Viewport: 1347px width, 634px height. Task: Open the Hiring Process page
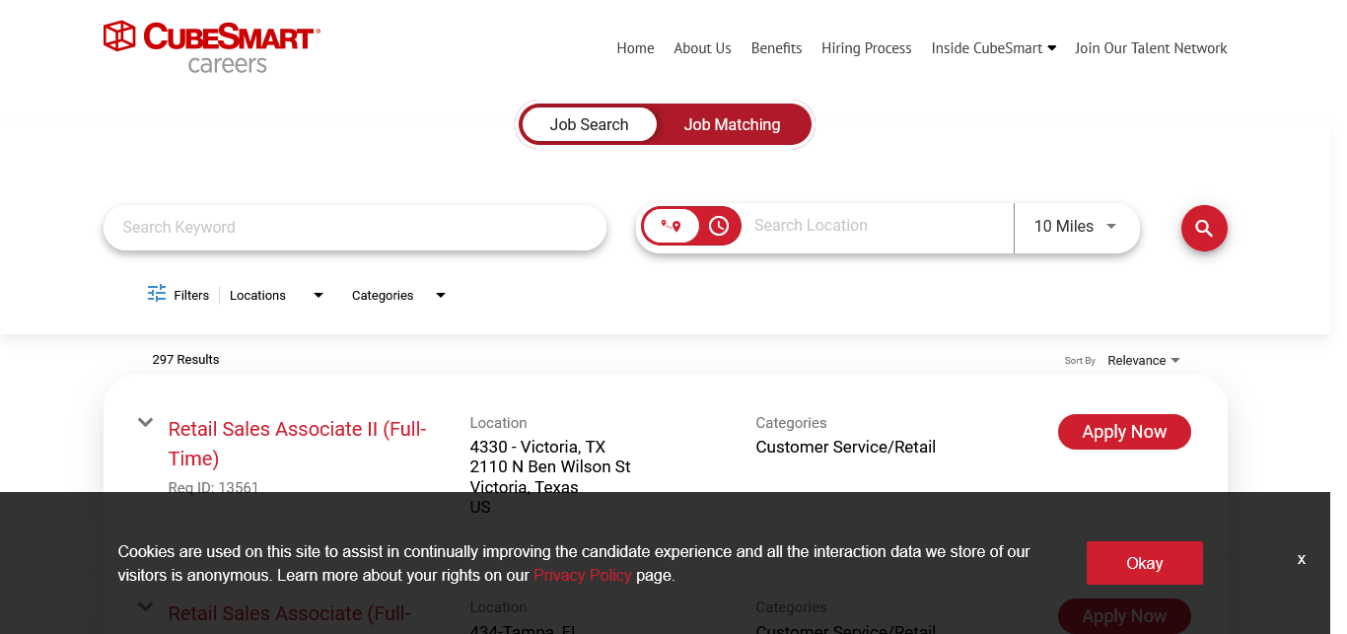866,48
